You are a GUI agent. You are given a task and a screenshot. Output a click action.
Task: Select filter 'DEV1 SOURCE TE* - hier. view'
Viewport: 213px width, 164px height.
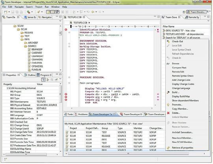tap(180, 30)
